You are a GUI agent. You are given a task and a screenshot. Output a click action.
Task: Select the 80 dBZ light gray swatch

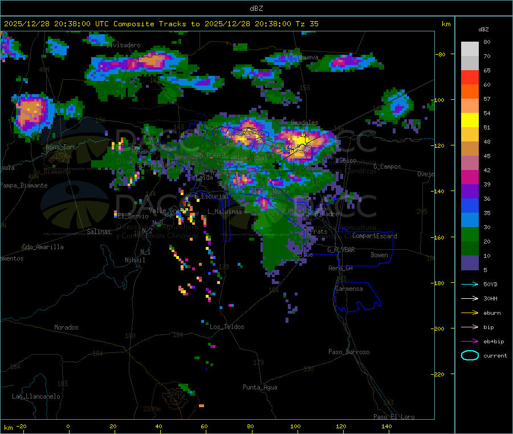[470, 49]
